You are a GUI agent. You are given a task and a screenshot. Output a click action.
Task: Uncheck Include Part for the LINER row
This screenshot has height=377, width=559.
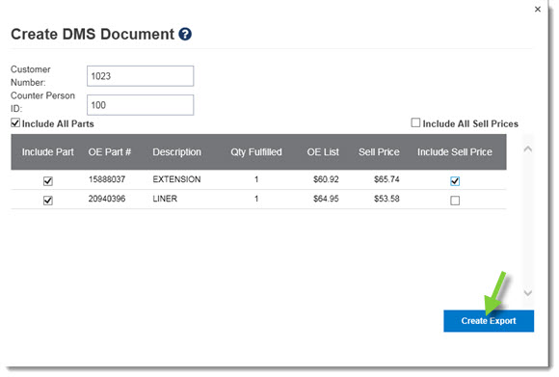(48, 201)
